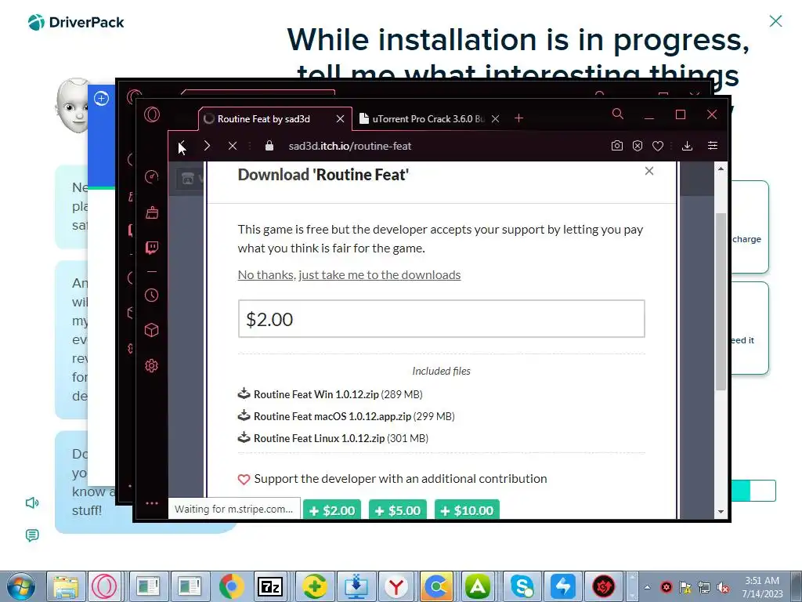Open muted volume icon in tray

point(723,587)
